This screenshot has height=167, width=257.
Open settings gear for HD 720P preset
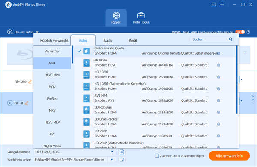pos(218,136)
